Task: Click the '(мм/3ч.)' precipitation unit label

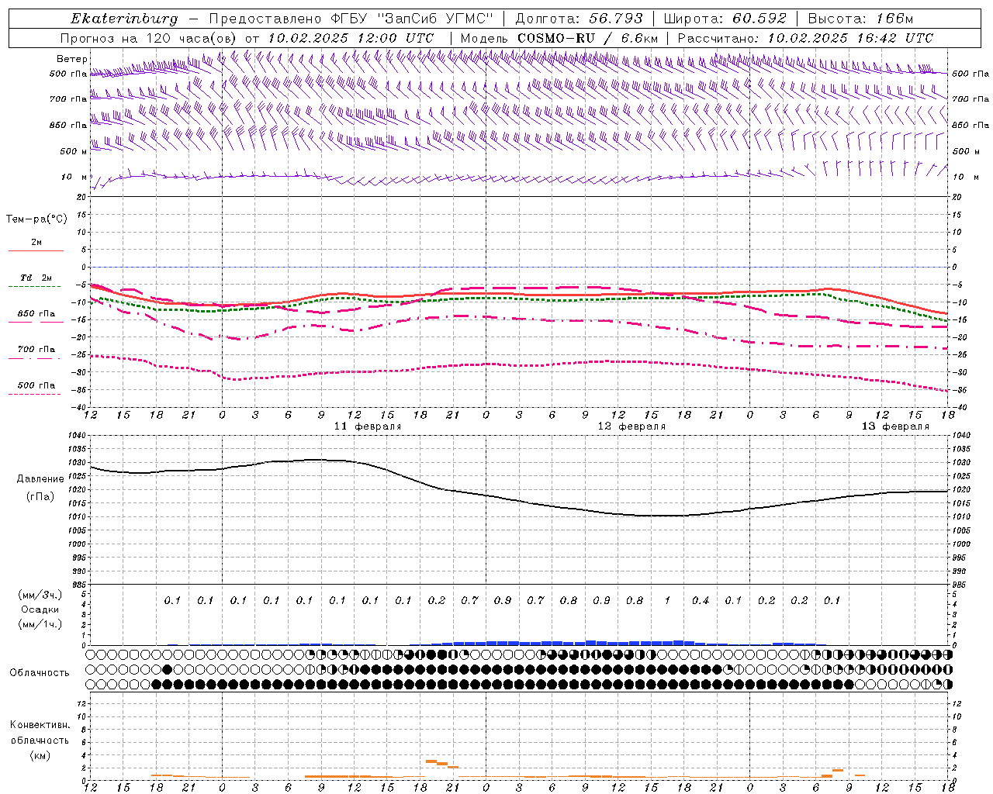Action: point(40,595)
